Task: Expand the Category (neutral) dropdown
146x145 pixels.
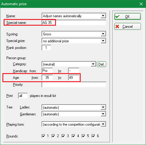Action: tap(93, 64)
